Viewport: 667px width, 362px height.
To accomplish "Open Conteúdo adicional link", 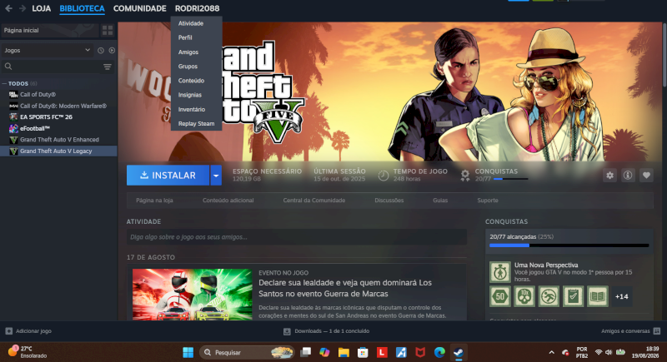I will coord(228,201).
